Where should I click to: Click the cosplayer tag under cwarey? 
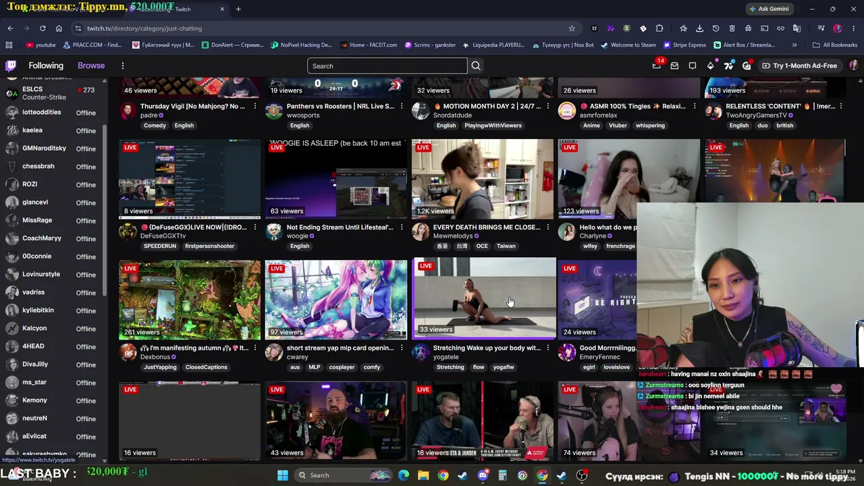(x=342, y=367)
